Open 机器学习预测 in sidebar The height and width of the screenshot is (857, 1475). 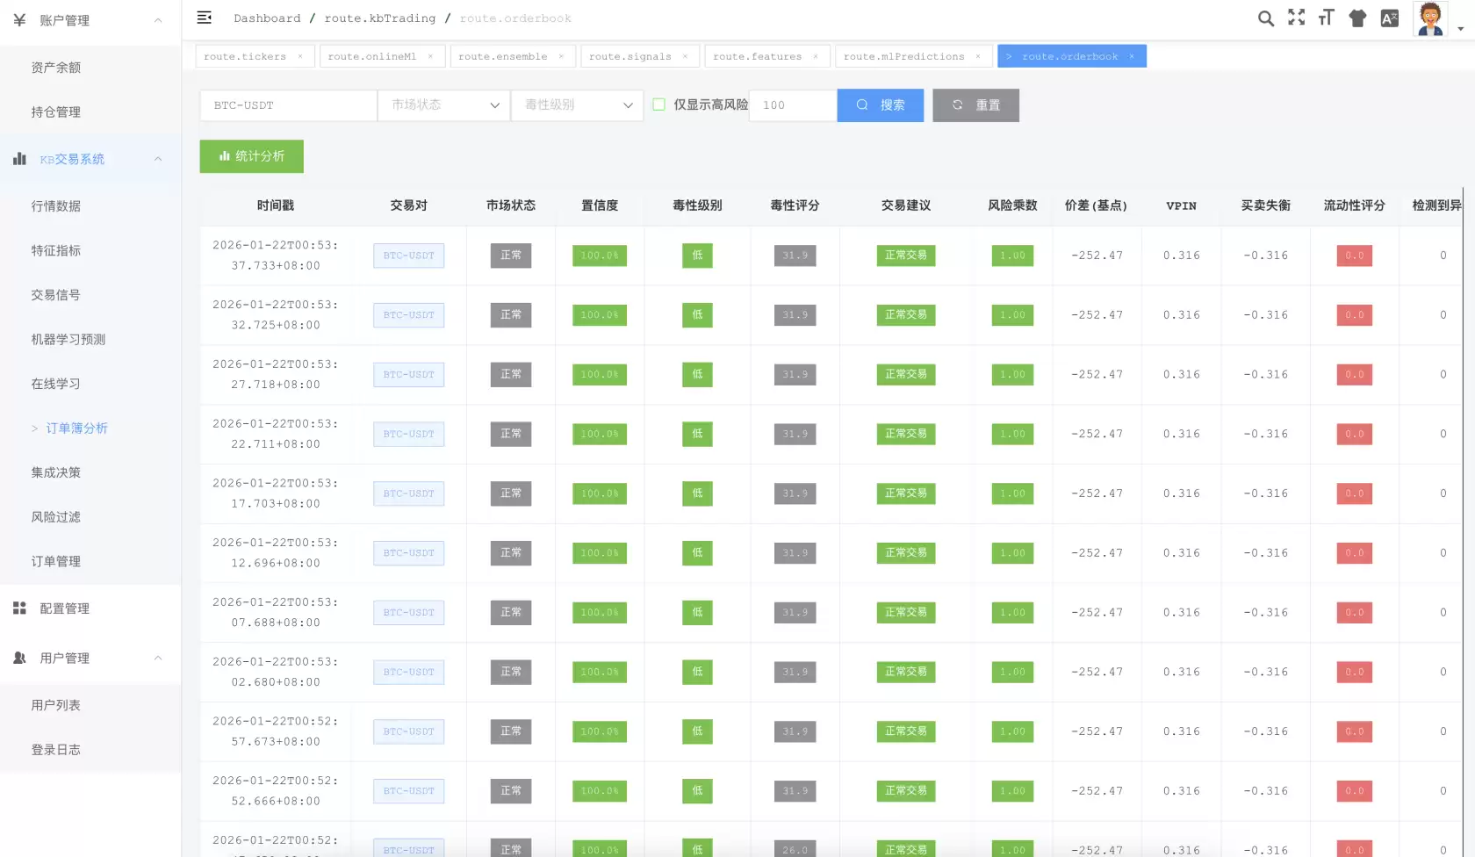[x=90, y=340]
